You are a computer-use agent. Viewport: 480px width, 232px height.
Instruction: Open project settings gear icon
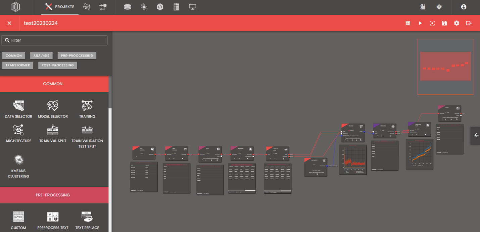click(457, 23)
